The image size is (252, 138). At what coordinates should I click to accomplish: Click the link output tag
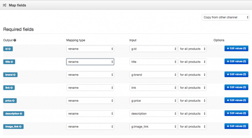9,88
